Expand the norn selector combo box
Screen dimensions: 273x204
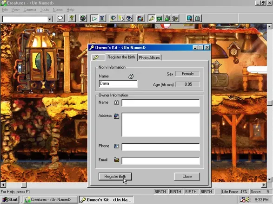(50, 19)
